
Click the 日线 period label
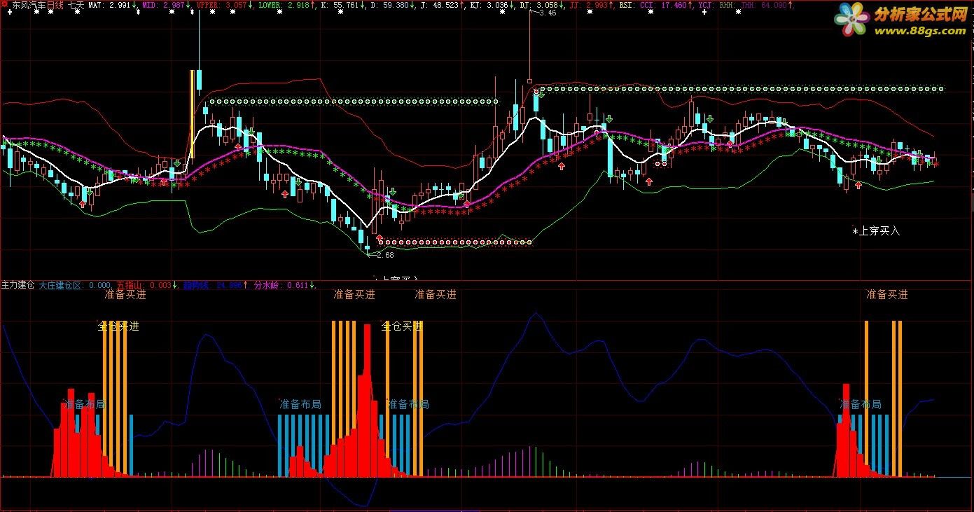[x=55, y=5]
